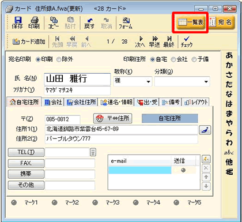Click the postal code field
Screen dimensions: 242x222
(x=62, y=119)
